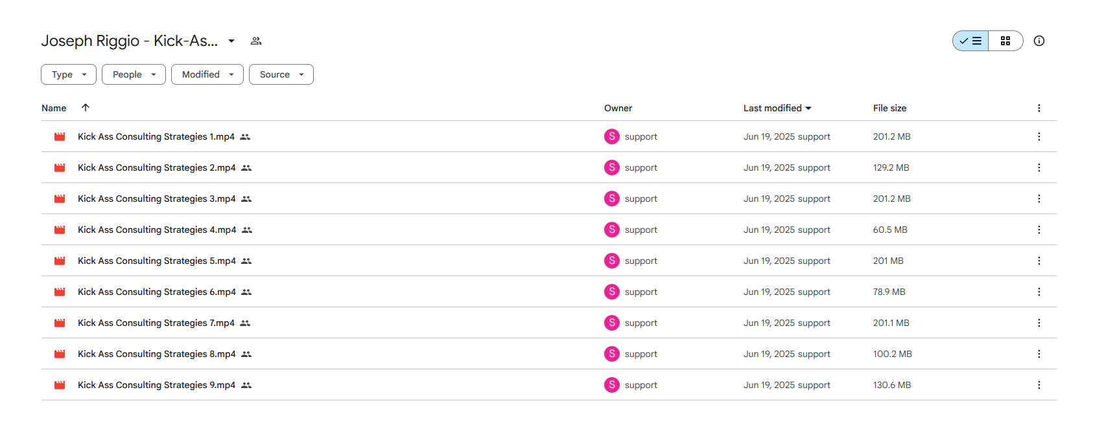Open Kick Ass Consulting Strategies 8.mp4 file
Viewport: 1115px width, 436px height.
coord(157,354)
